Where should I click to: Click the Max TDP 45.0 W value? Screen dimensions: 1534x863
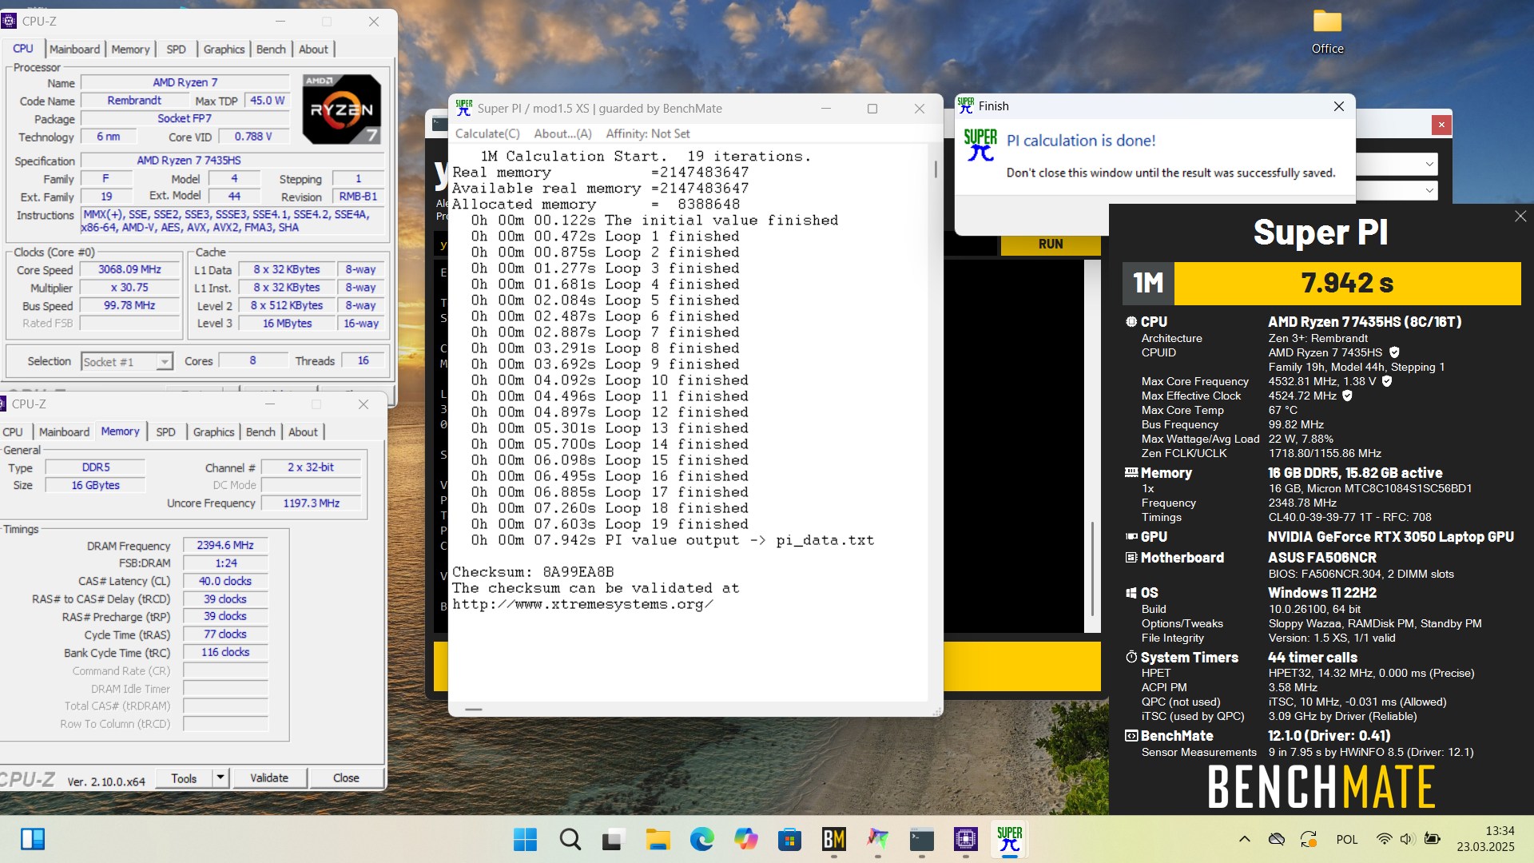pos(267,101)
